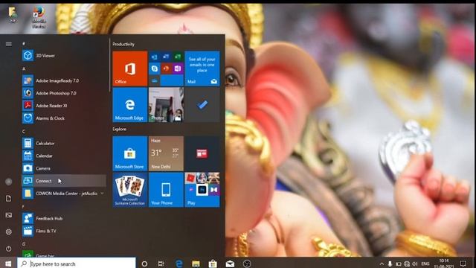Open 3D Viewer from the app list
Screen dimensions: 476x268
(x=64, y=56)
